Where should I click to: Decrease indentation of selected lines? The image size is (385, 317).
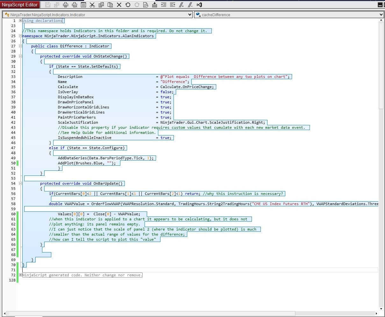click(x=163, y=5)
